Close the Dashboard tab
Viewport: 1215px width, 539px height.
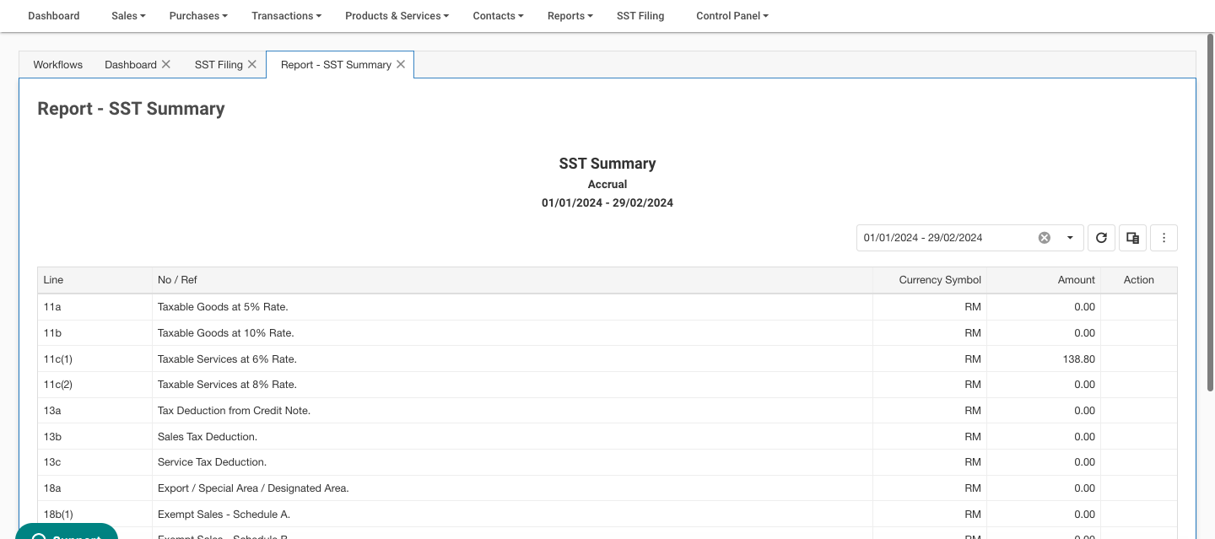pos(166,64)
